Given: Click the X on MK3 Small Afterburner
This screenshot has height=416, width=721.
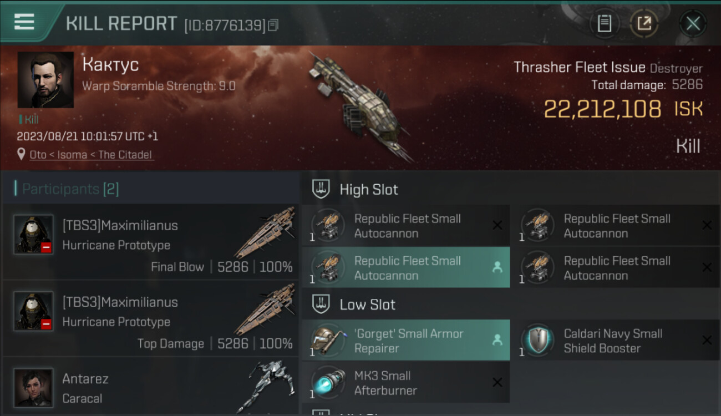Looking at the screenshot, I should [497, 382].
